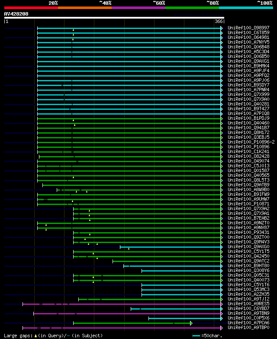This screenshot has height=339, width=277.
Task: Open hit UniRef100_A7NYV5
Action: 248,42
